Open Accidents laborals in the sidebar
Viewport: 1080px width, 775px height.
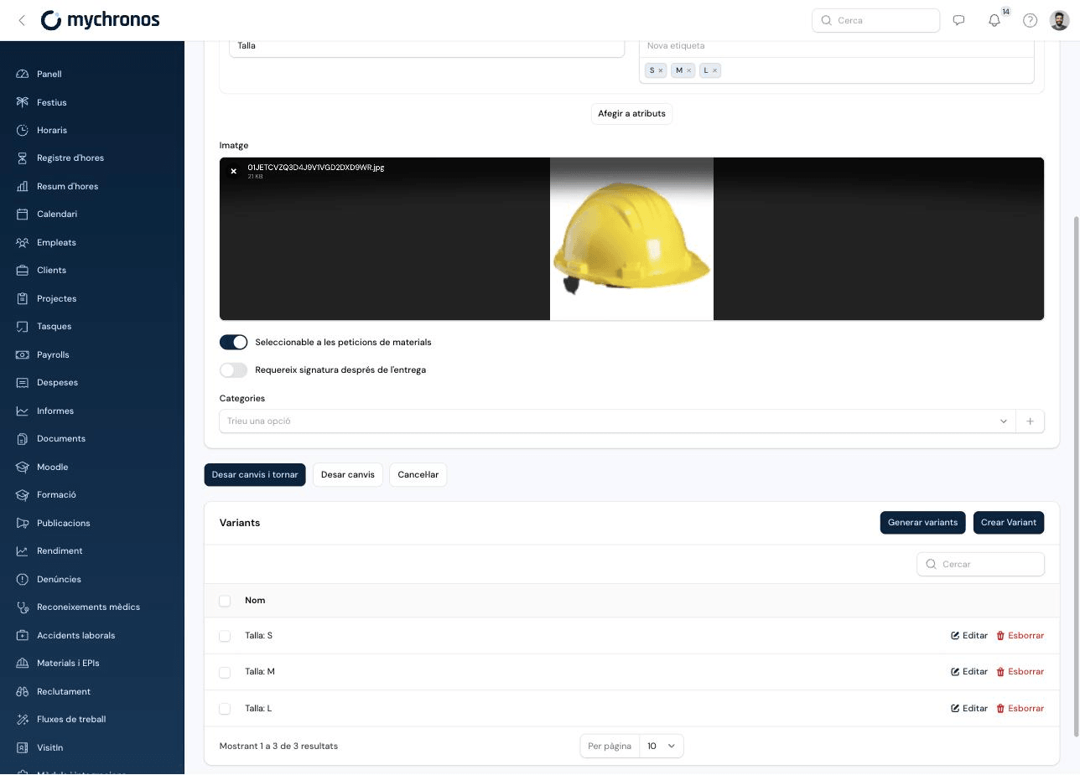click(x=75, y=636)
